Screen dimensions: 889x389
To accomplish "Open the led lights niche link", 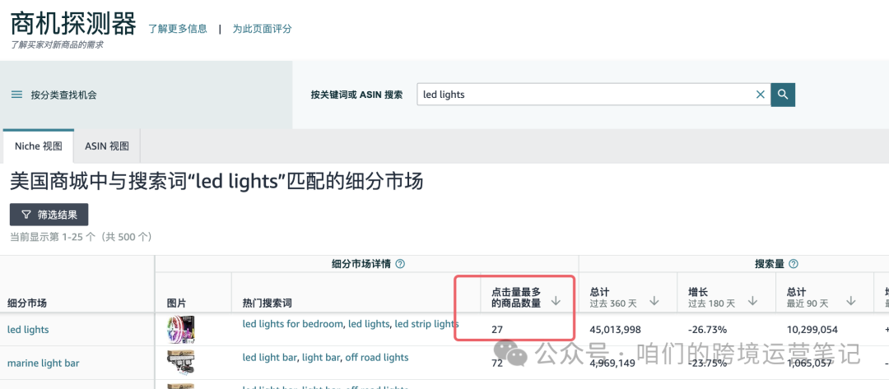I will pos(28,330).
